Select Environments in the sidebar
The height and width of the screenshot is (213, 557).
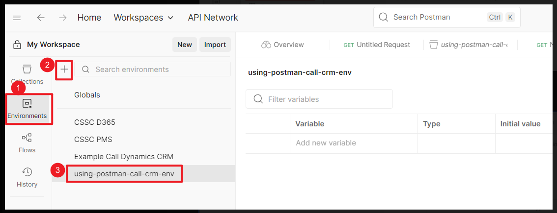(x=27, y=109)
